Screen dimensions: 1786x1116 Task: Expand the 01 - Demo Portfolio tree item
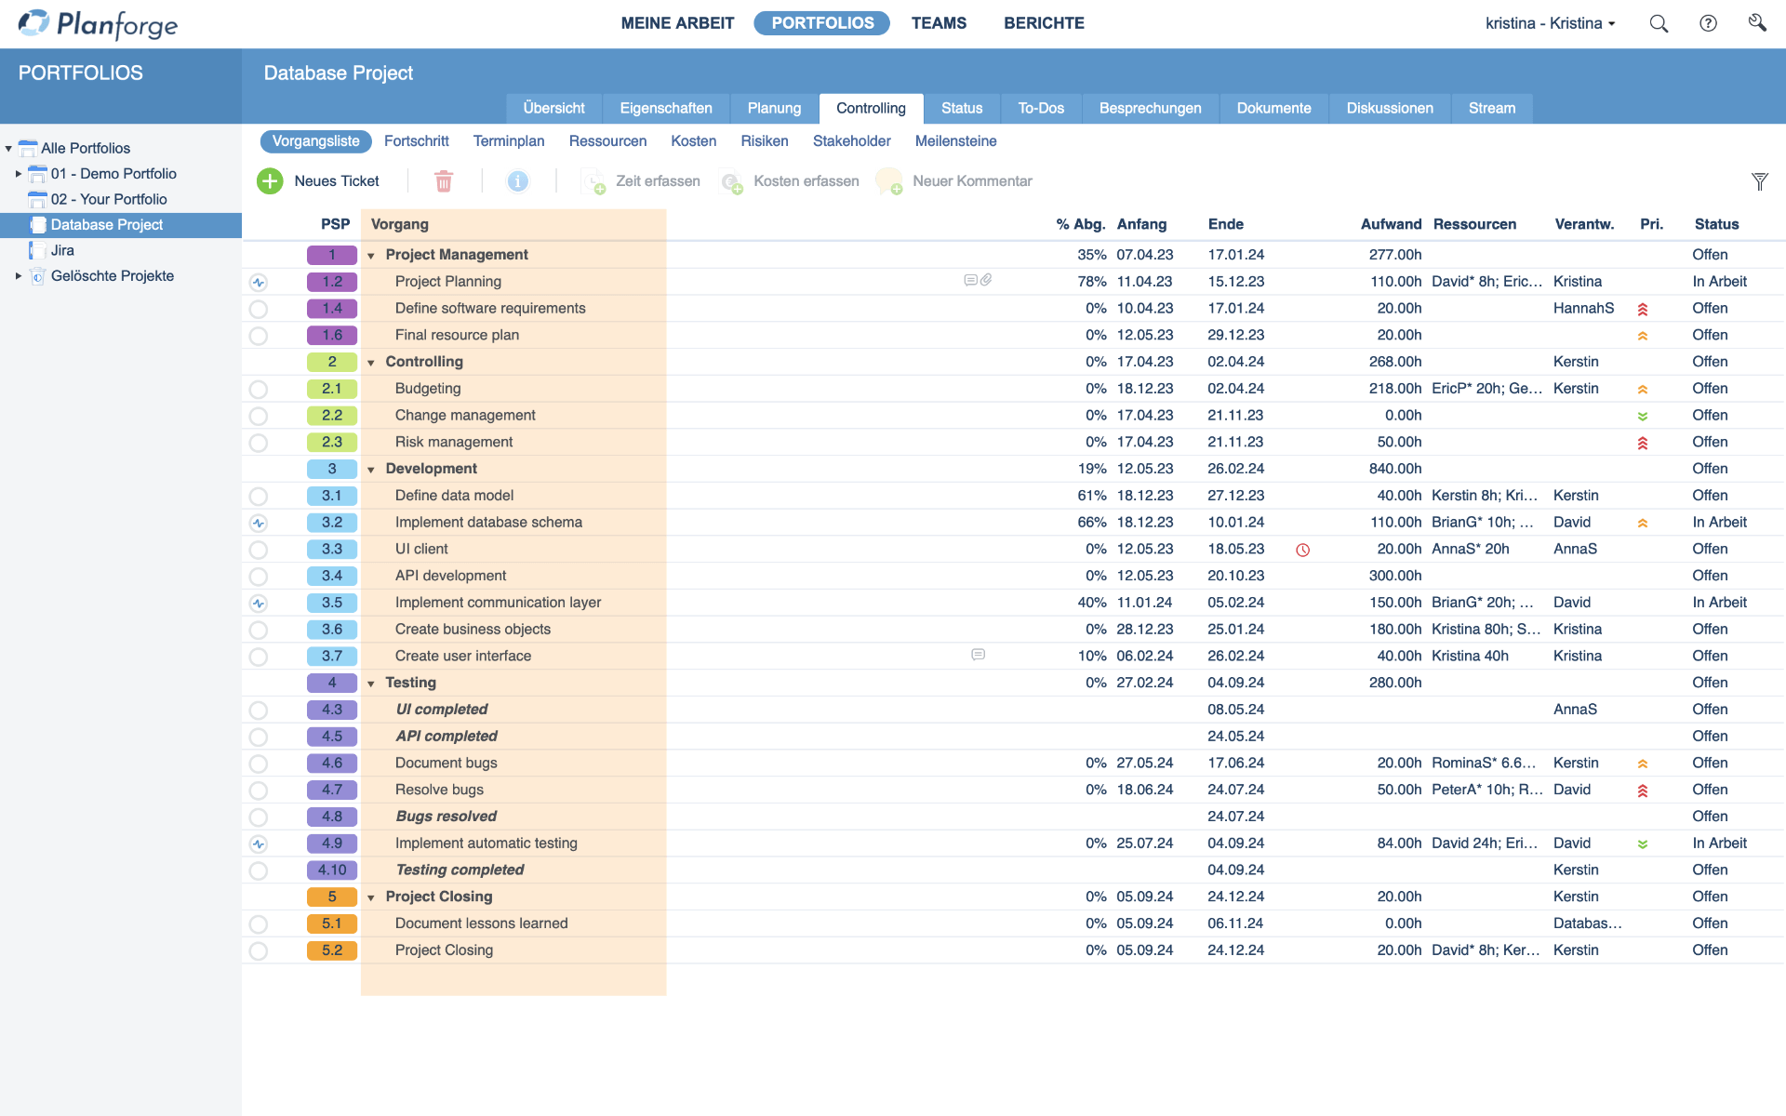tap(18, 174)
